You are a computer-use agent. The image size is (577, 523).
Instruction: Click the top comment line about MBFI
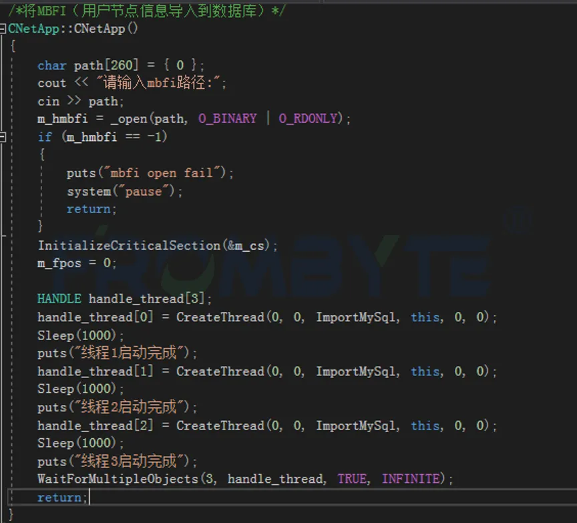click(146, 11)
